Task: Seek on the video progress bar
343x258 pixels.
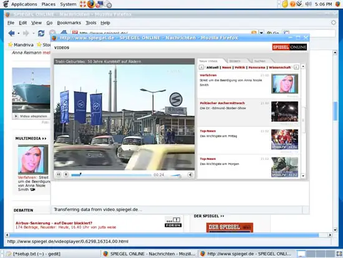Action: [x=112, y=175]
